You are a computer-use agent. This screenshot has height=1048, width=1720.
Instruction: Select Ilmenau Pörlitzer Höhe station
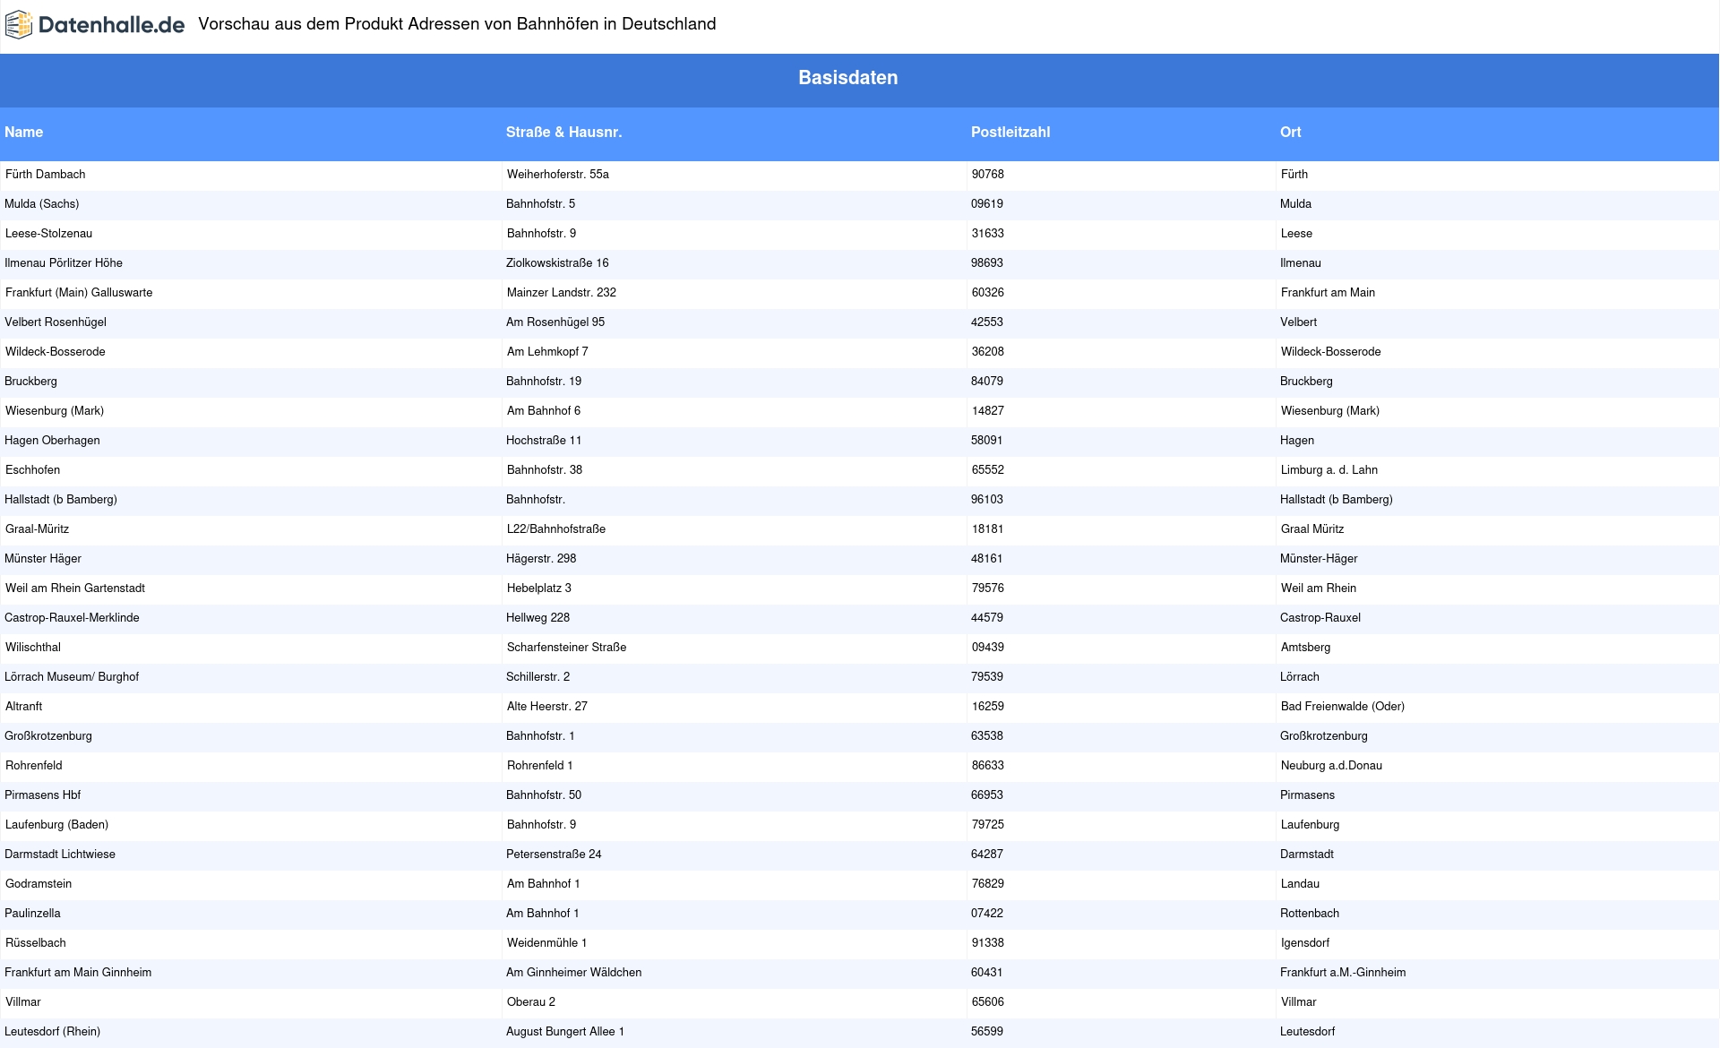64,263
